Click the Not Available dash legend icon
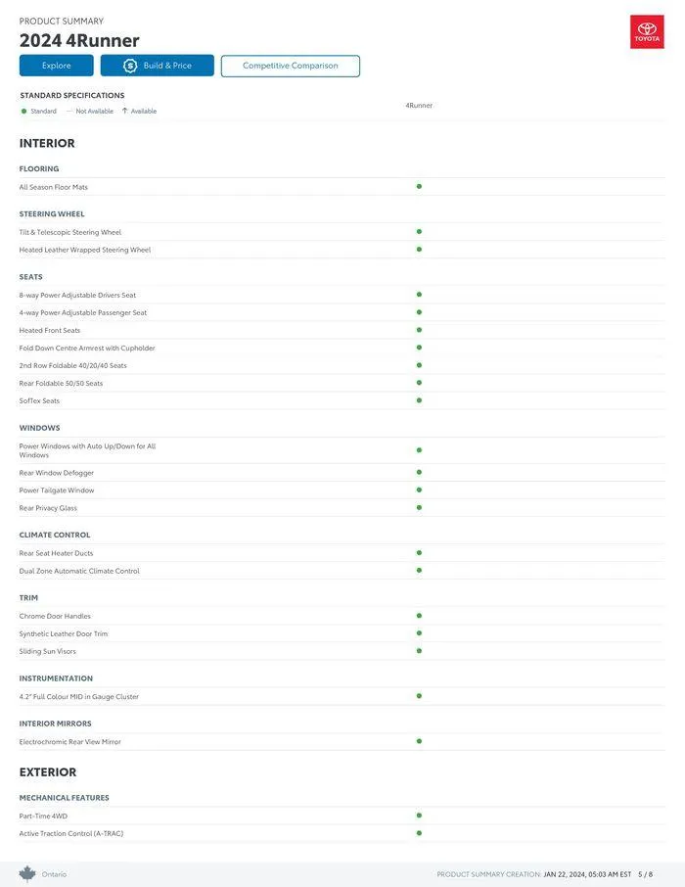The height and width of the screenshot is (887, 685). point(69,112)
